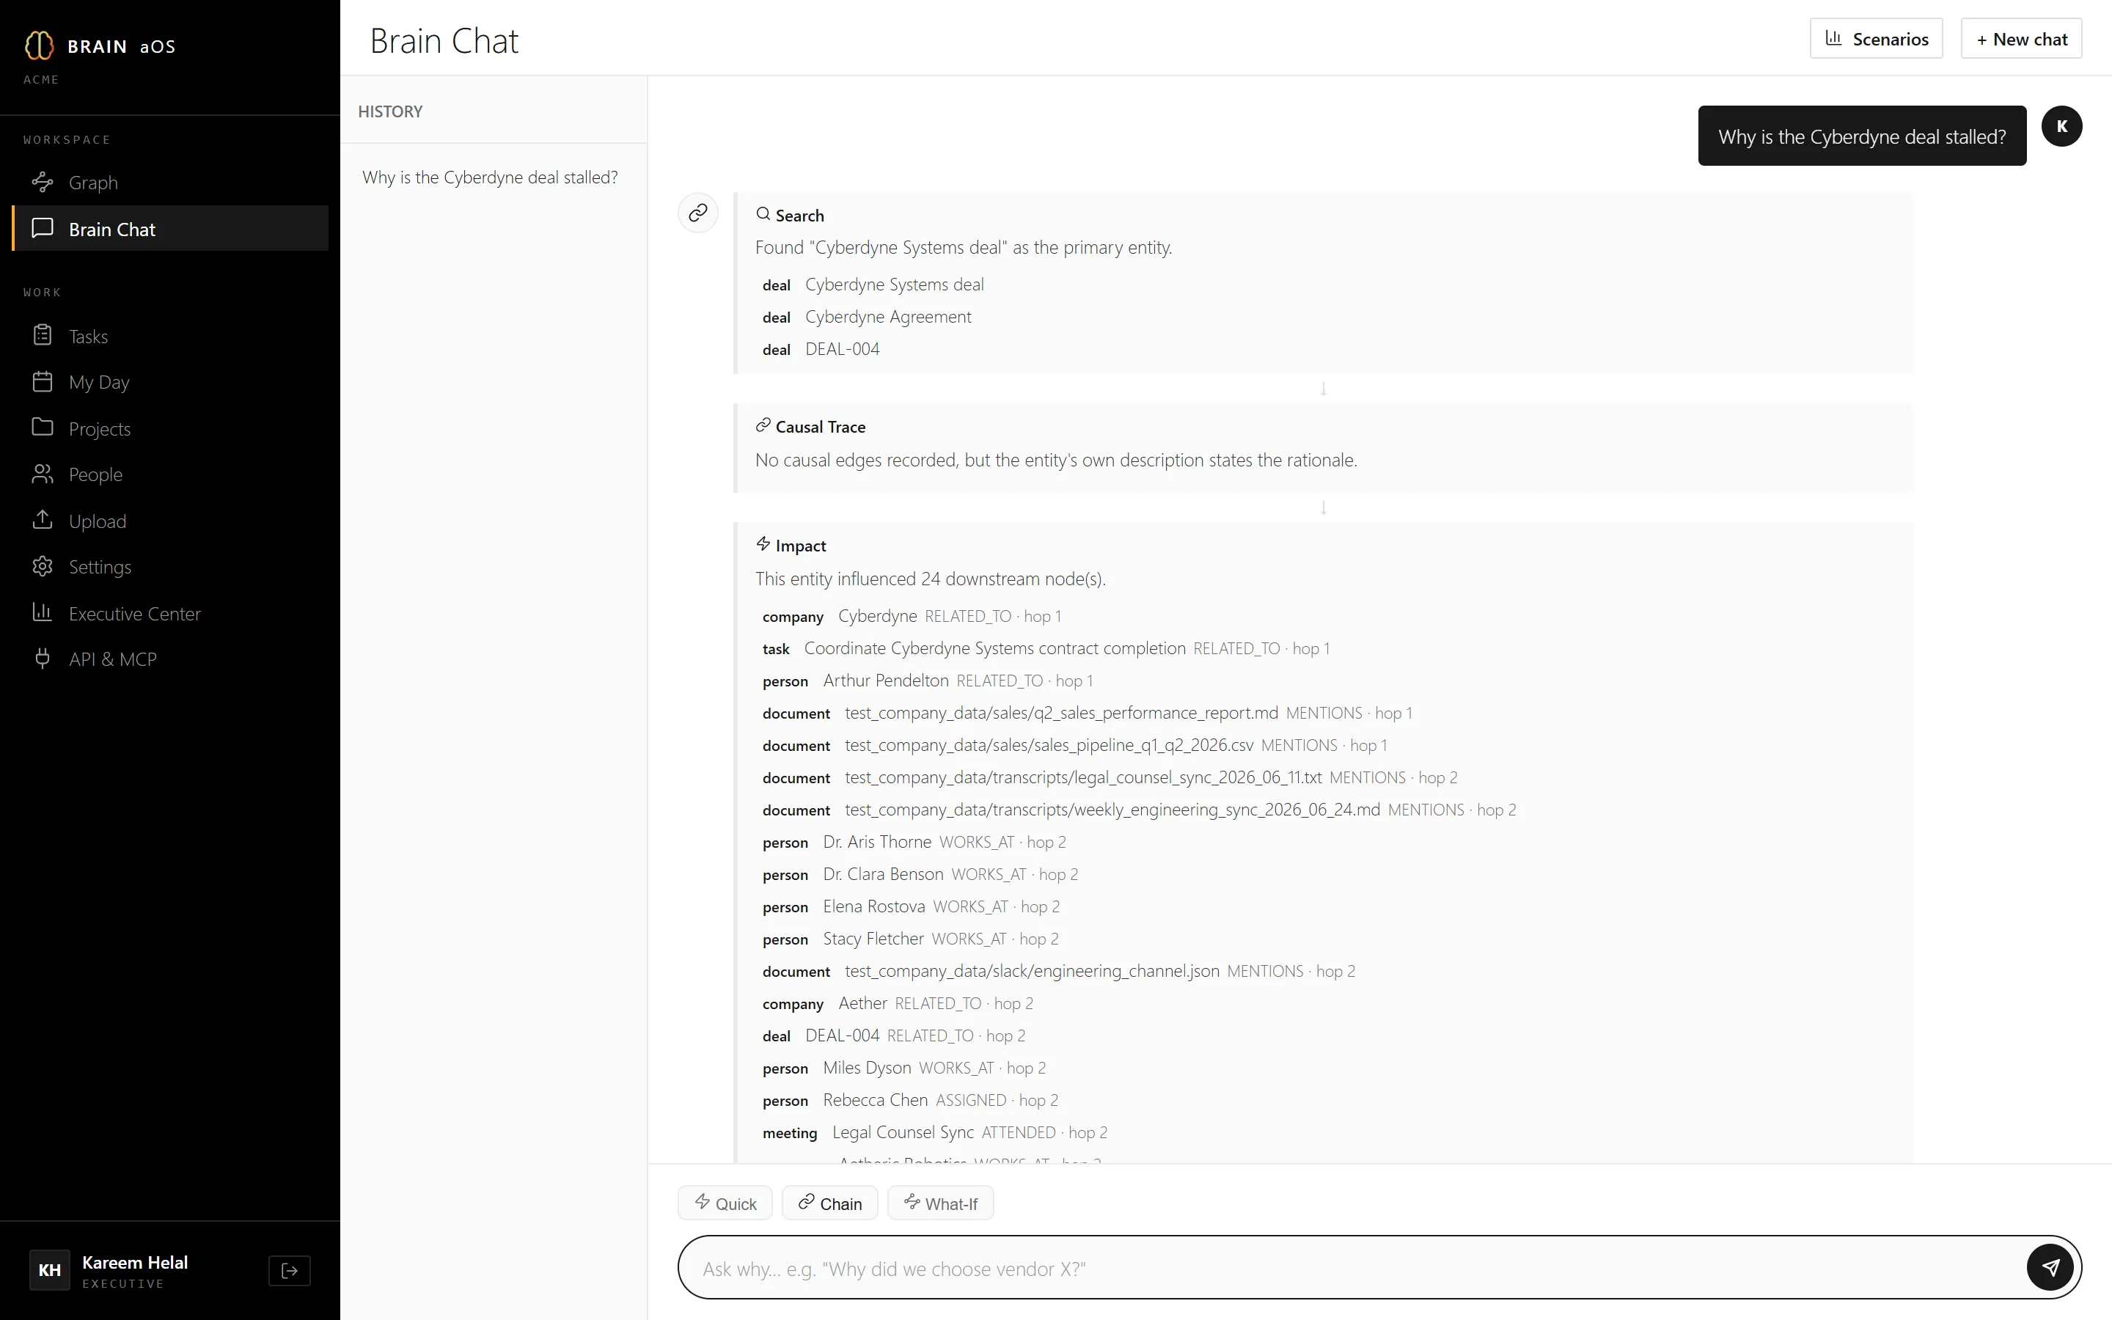2112x1320 pixels.
Task: Open the People icon in sidebar
Action: (42, 474)
